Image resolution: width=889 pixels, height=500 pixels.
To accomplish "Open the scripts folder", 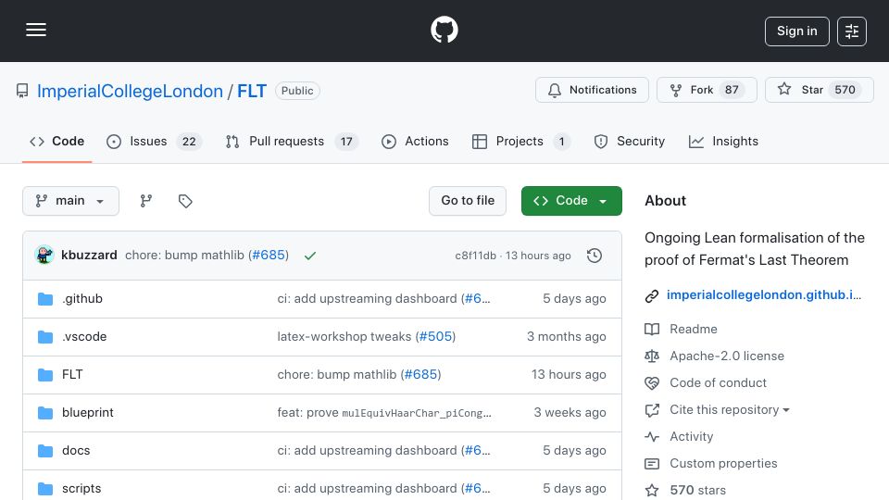I will [x=81, y=489].
